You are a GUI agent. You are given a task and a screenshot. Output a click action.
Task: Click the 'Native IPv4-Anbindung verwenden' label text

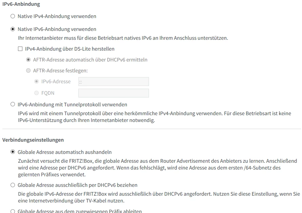click(x=57, y=16)
